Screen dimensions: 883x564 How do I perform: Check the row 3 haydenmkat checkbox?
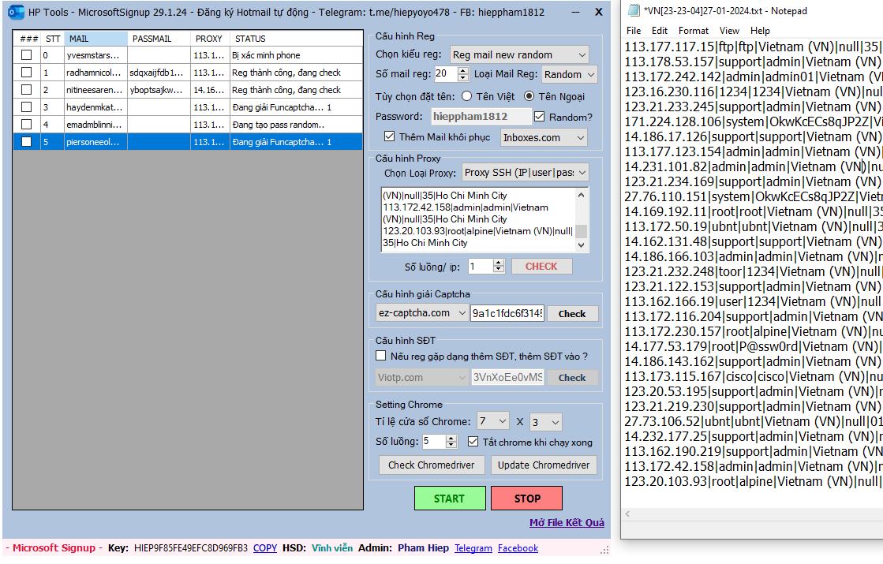pos(27,107)
